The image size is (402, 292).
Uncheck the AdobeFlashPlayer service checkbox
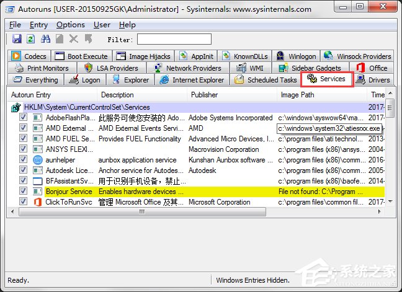[24, 118]
